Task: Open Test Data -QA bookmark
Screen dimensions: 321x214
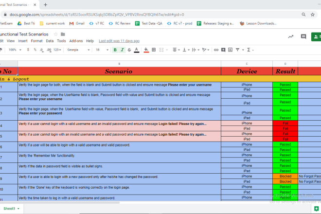Action: click(149, 23)
